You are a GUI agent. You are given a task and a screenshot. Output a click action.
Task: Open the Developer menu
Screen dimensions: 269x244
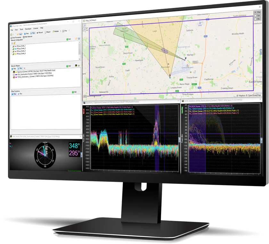tap(28, 29)
